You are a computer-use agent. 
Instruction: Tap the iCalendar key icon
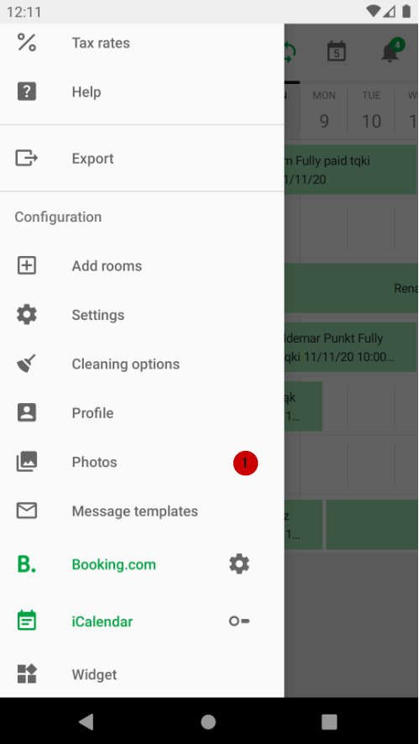pyautogui.click(x=239, y=621)
